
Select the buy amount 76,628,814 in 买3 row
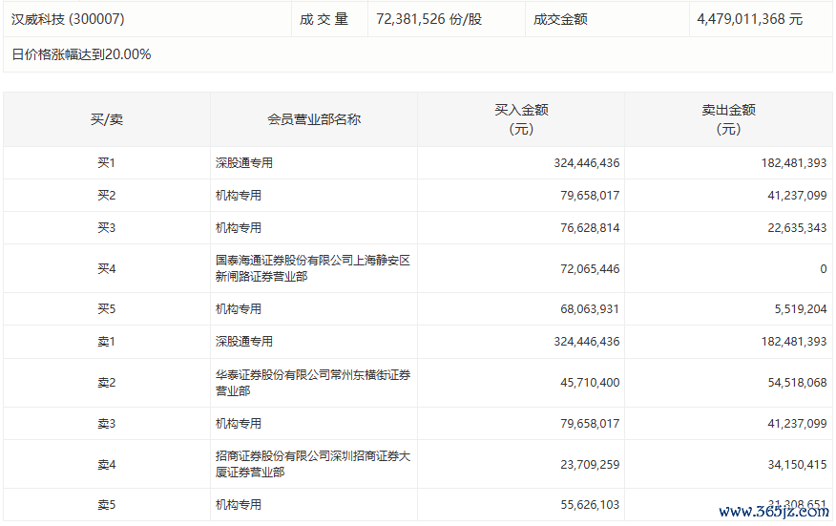point(586,228)
